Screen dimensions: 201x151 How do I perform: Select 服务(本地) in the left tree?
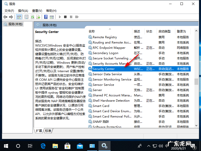click(15, 24)
